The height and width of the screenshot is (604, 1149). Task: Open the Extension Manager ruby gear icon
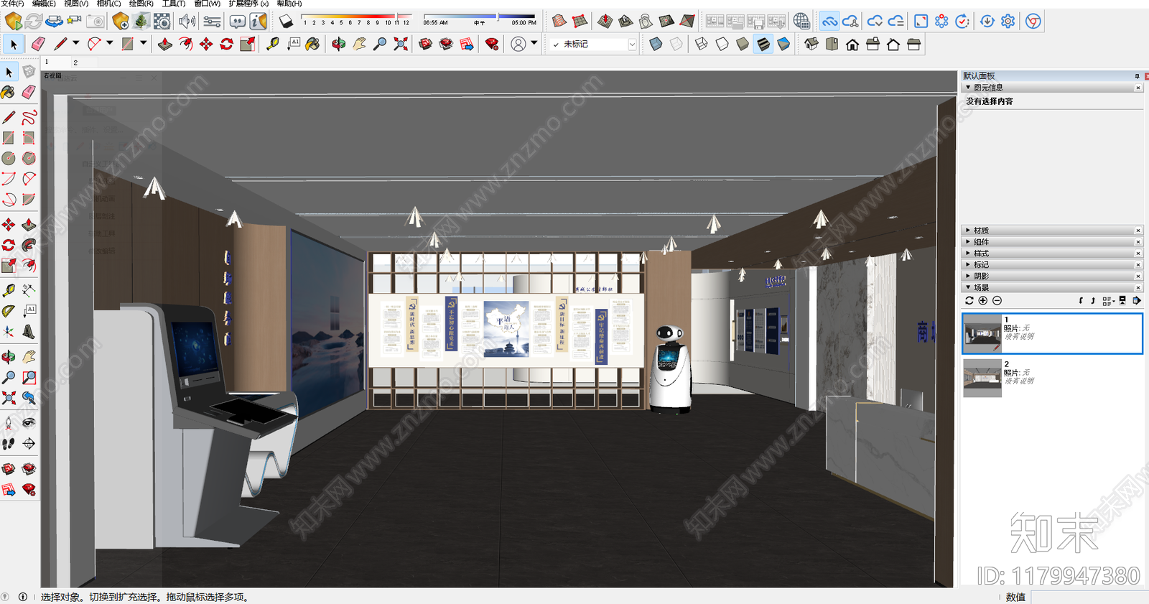tap(492, 45)
